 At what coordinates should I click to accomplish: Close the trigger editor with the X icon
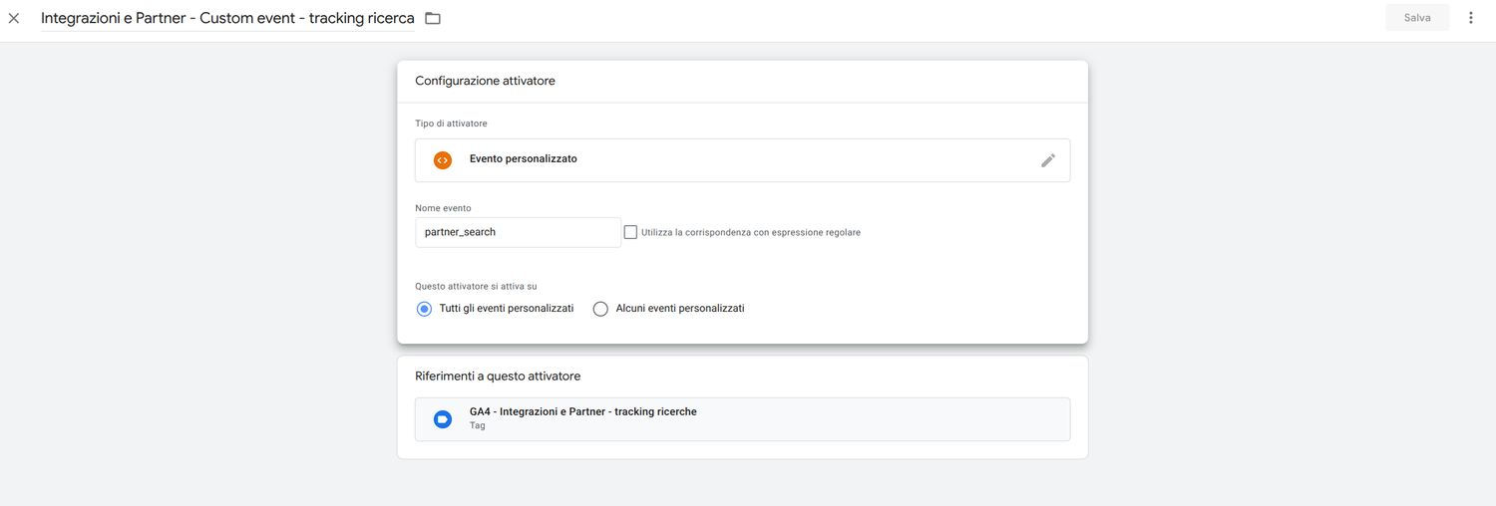coord(14,18)
